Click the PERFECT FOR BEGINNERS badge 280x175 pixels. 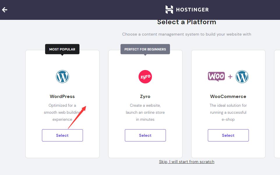pos(145,49)
